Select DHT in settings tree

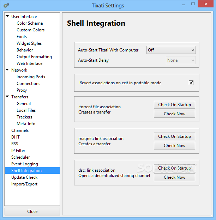point(16,137)
